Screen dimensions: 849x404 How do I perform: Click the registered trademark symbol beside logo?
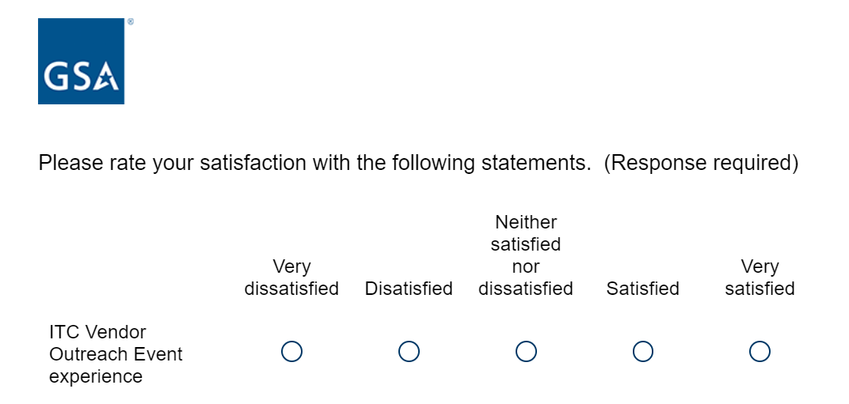click(x=130, y=22)
